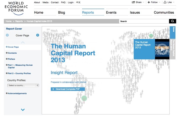
Task: Click 'Prepared in collaboration with Mercer' text
Action: click(68, 82)
